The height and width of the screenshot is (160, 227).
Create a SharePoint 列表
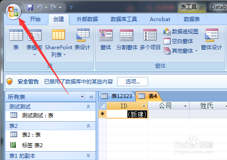point(59,43)
